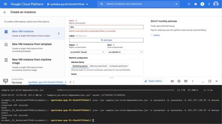Click the chevron beside New VM instance
The width and height of the screenshot is (222, 124).
(x=59, y=33)
